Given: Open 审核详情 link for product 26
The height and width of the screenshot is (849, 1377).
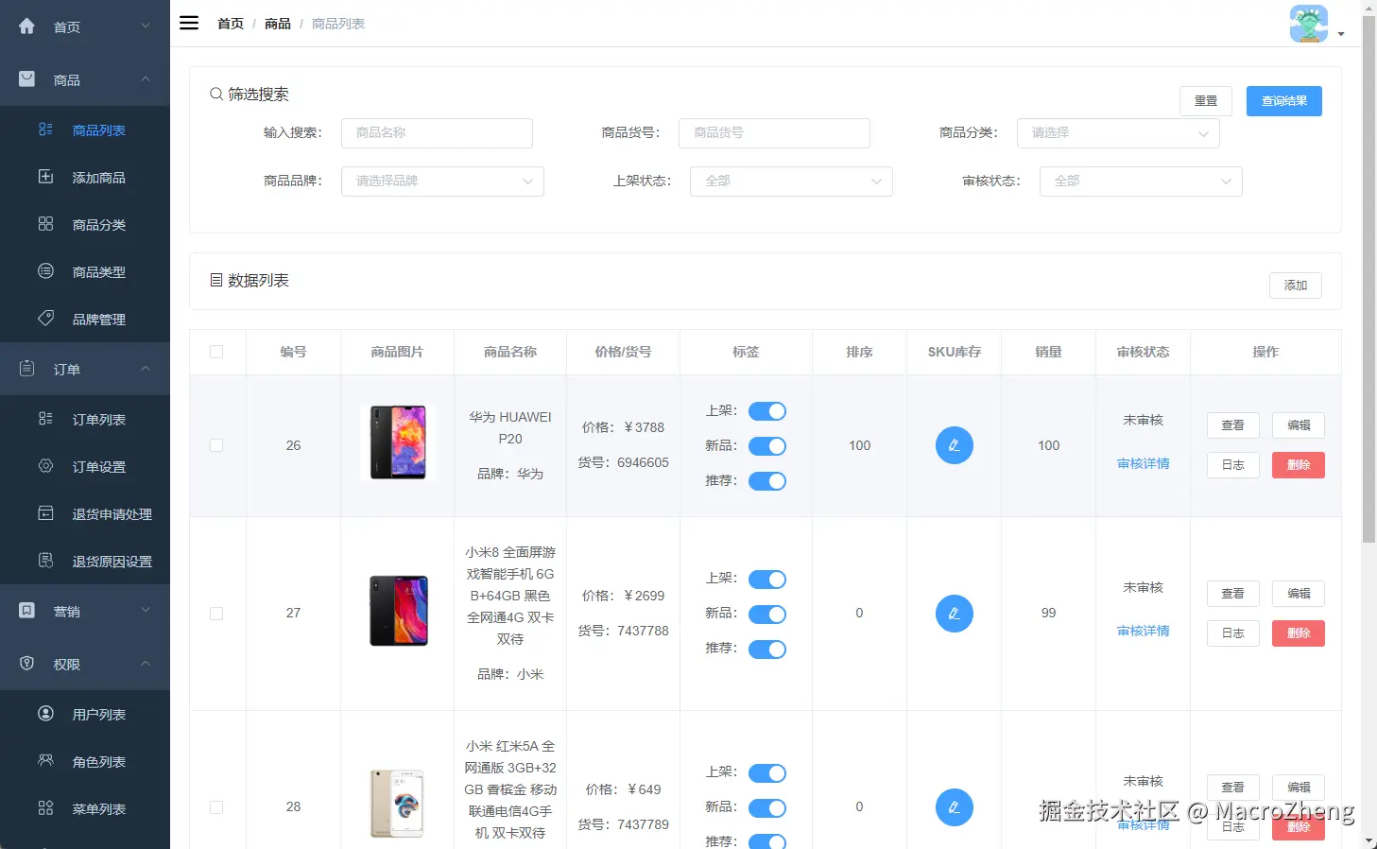Looking at the screenshot, I should pos(1144,463).
